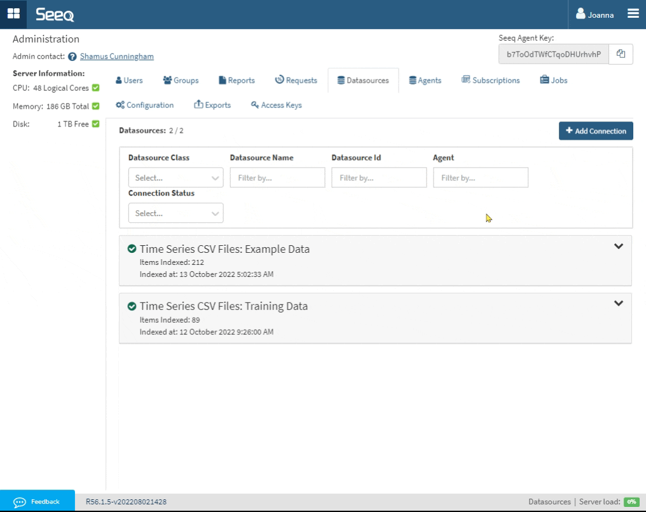This screenshot has width=646, height=512.
Task: Click the Add Connection button
Action: click(595, 130)
